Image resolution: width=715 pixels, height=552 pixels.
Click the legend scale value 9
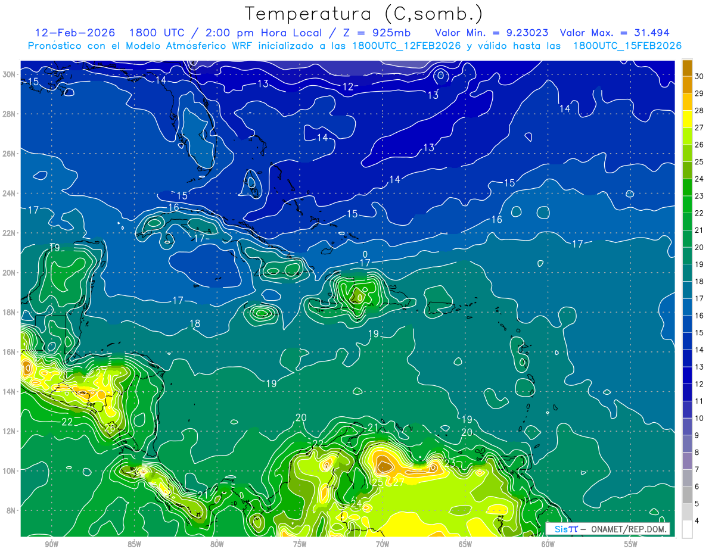[x=697, y=435]
